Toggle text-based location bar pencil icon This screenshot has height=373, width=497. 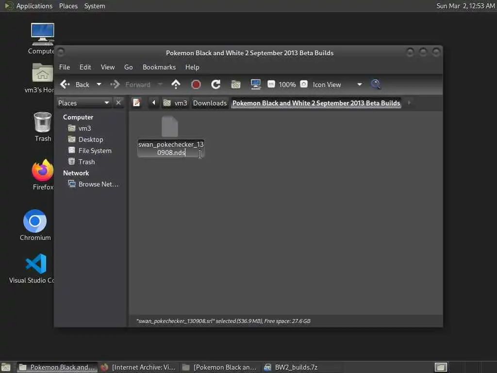point(136,103)
